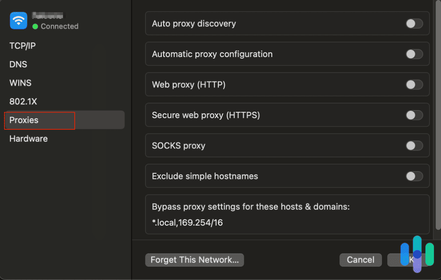Enable the Web proxy (HTTP) switch
This screenshot has height=280, width=441.
tap(414, 84)
